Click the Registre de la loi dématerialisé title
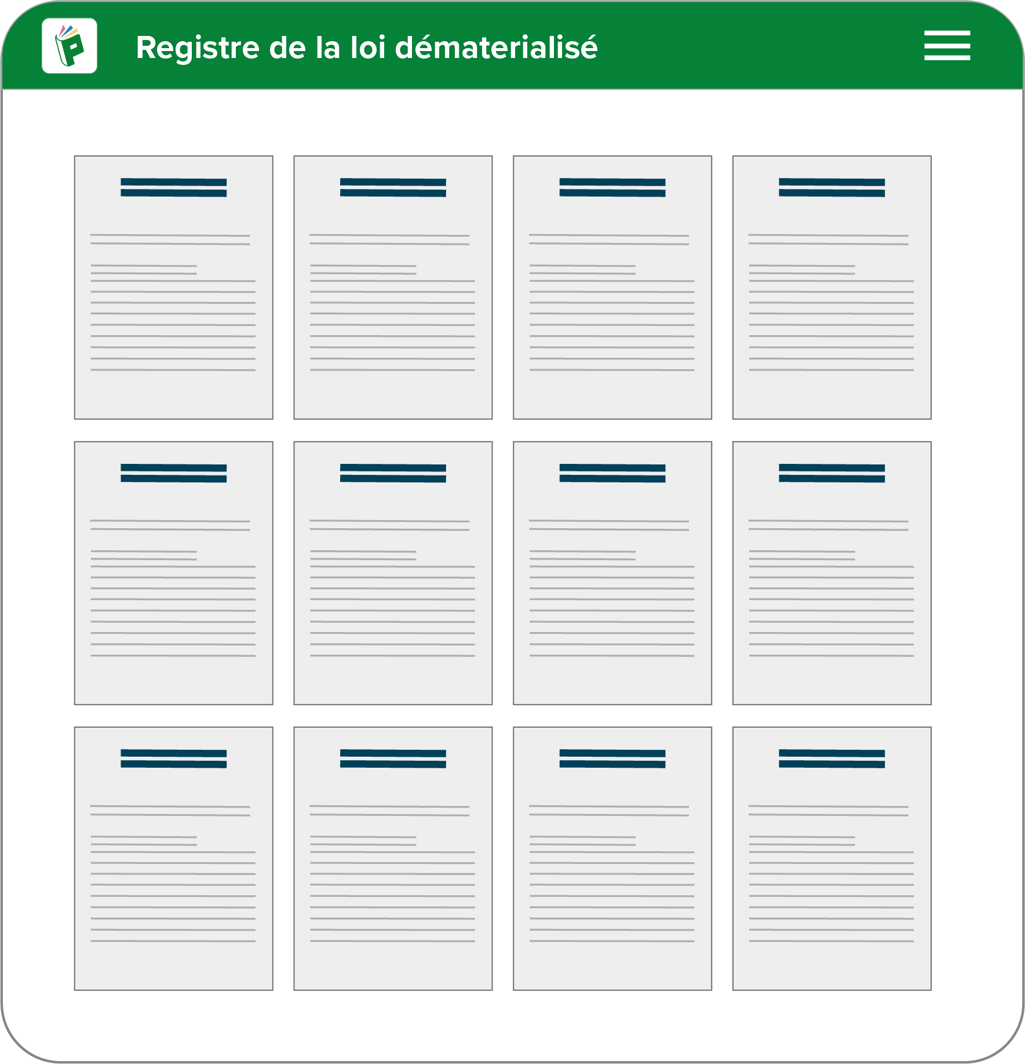The image size is (1025, 1064). click(366, 47)
